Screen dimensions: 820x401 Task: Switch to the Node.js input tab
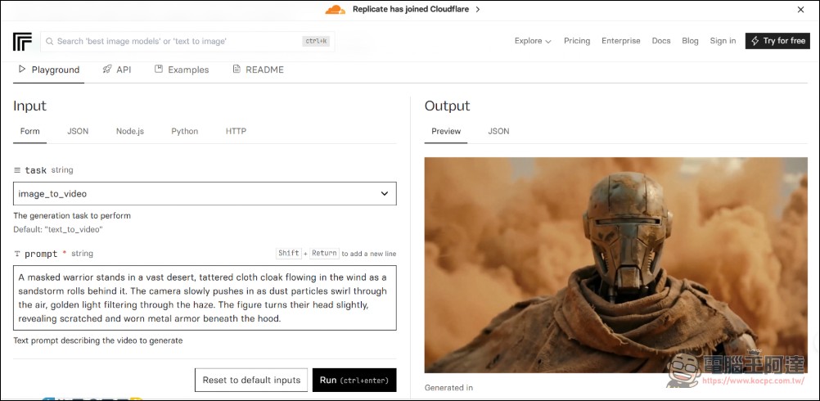pos(129,131)
